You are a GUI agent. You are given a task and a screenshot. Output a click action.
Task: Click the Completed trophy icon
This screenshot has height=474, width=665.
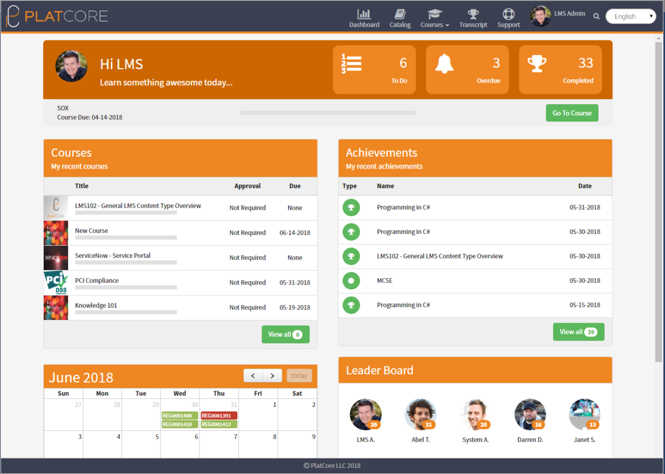click(x=536, y=63)
